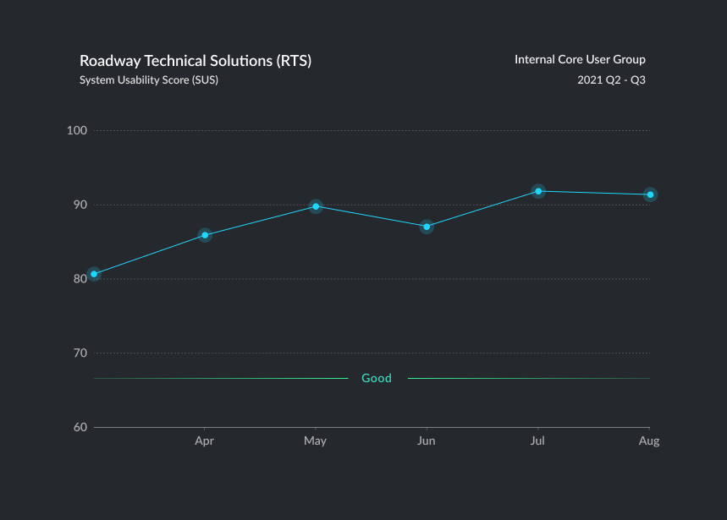Click the first data point near 80
This screenshot has height=520, width=727.
(x=94, y=274)
